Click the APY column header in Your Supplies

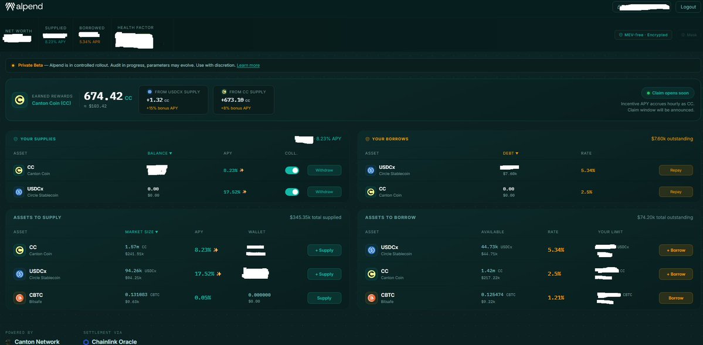pos(227,153)
